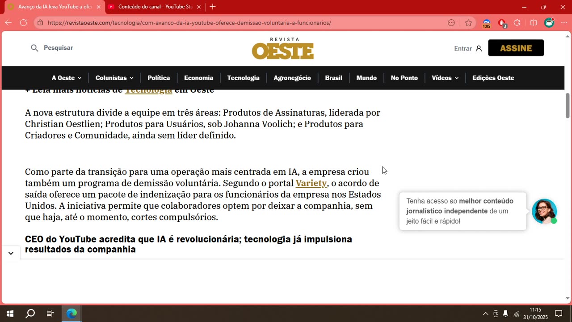Toggle Edge split screen view
The height and width of the screenshot is (322, 572).
pyautogui.click(x=534, y=23)
